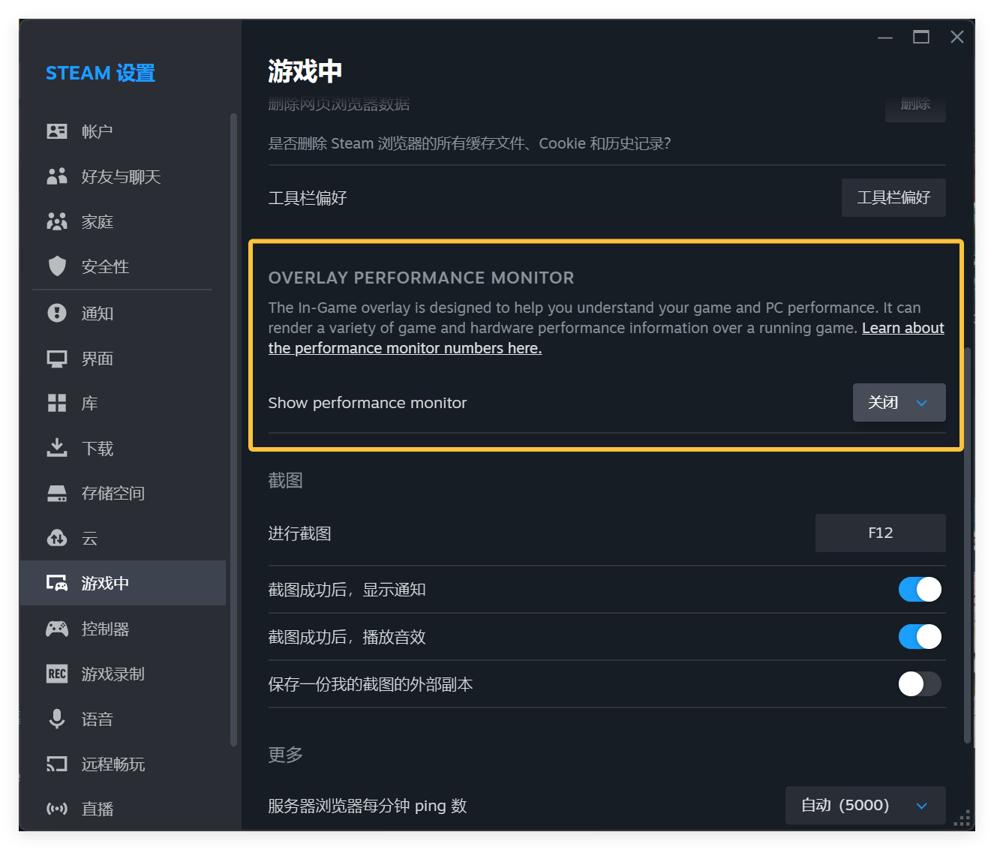The width and height of the screenshot is (994, 850).
Task: Open Show performance monitor dropdown
Action: coord(899,402)
